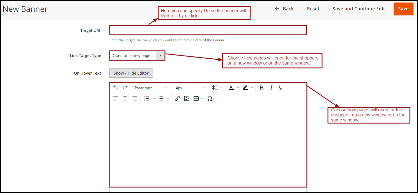The image size is (418, 193).
Task: Toggle underline formatting
Action: pos(281,88)
